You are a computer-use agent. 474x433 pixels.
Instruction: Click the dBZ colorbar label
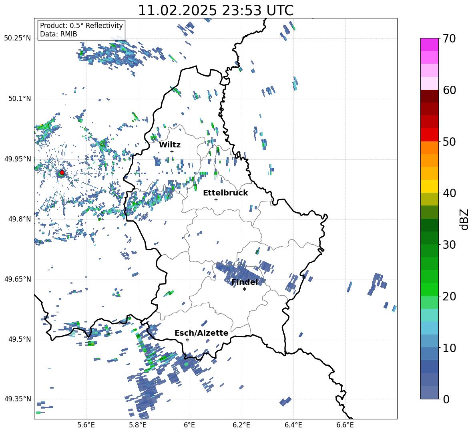(465, 219)
